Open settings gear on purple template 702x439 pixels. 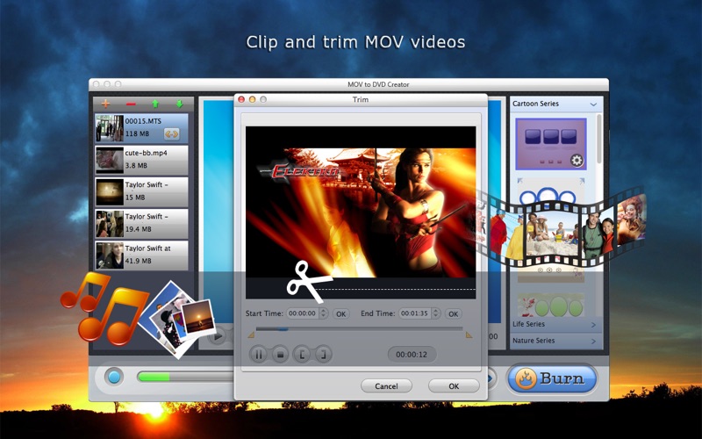[x=577, y=160]
